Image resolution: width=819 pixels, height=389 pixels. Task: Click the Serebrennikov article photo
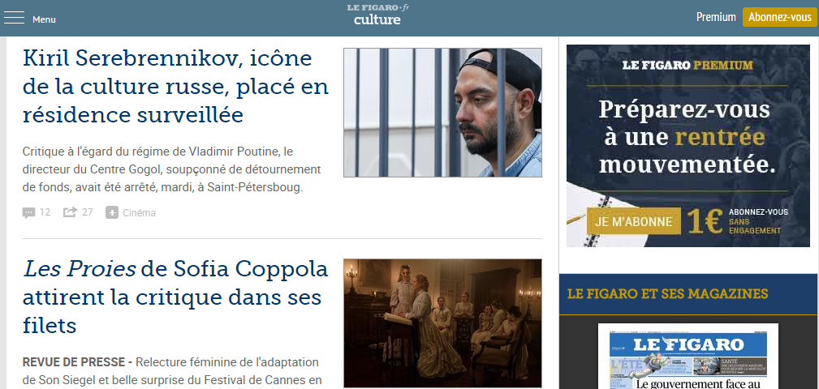[442, 113]
